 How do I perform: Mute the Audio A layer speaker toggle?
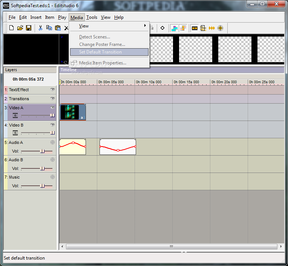click(x=52, y=142)
